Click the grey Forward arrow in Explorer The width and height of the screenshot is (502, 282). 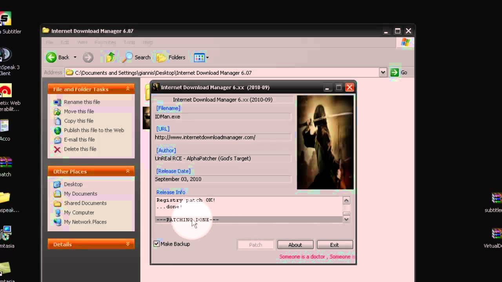88,58
